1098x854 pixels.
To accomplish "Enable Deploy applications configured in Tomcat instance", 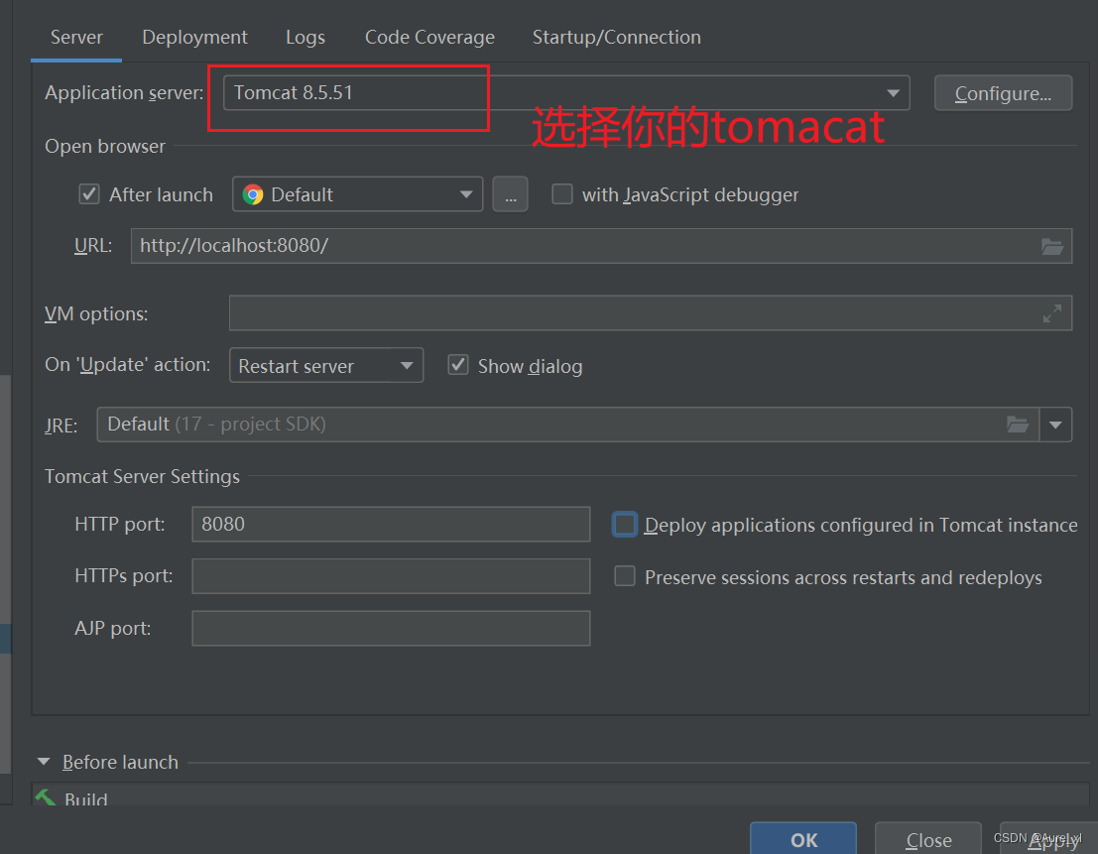I will point(625,525).
